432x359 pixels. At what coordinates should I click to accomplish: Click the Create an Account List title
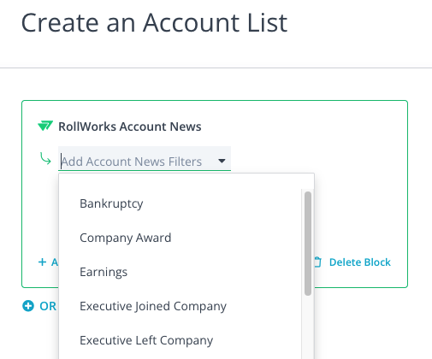pos(154,23)
